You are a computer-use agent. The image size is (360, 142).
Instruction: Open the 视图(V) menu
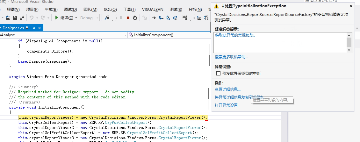(x=13, y=10)
